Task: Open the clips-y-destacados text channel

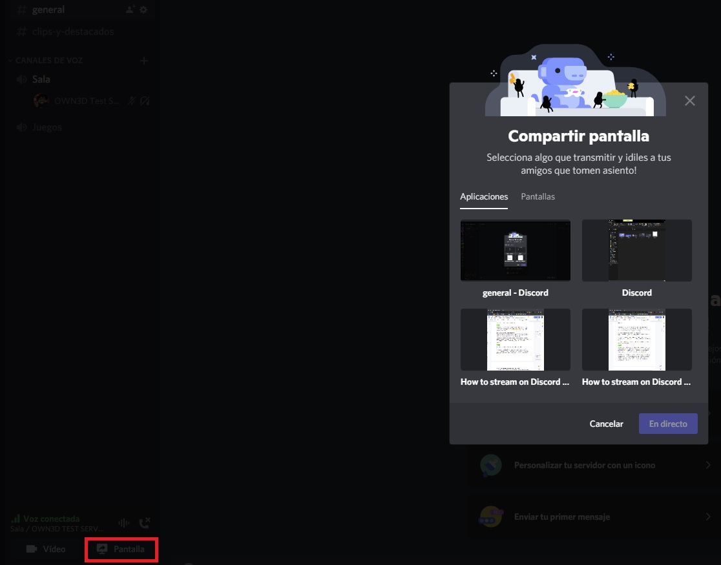Action: (73, 32)
